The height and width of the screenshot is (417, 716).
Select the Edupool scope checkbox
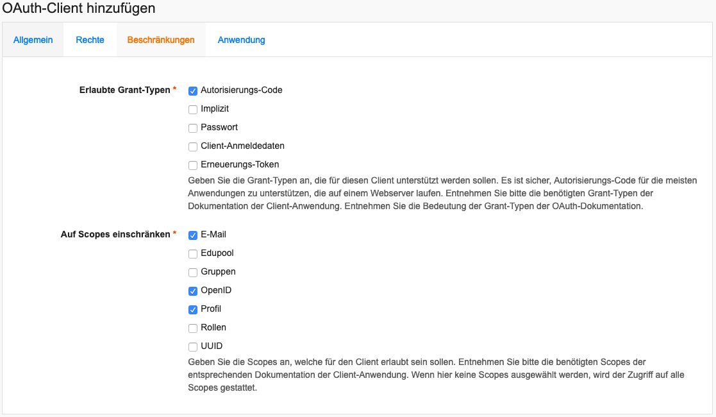click(193, 254)
